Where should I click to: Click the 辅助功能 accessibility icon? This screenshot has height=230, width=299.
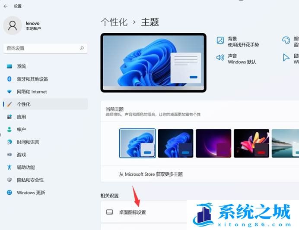[10, 167]
